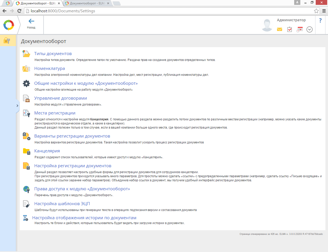Image resolution: width=328 pixels, height=252 pixels.
Task: Open Места регистрации link
Action: pyautogui.click(x=55, y=113)
